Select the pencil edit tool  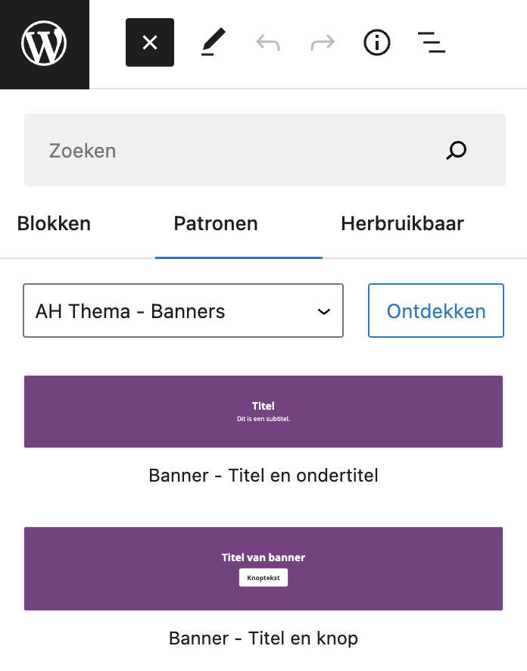pos(213,42)
